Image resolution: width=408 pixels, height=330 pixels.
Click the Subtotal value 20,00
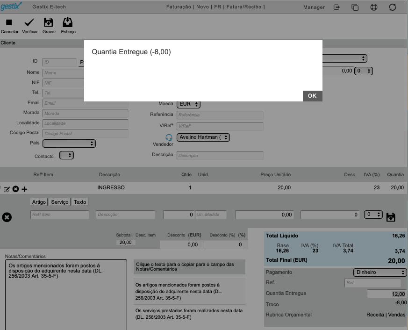pyautogui.click(x=125, y=242)
